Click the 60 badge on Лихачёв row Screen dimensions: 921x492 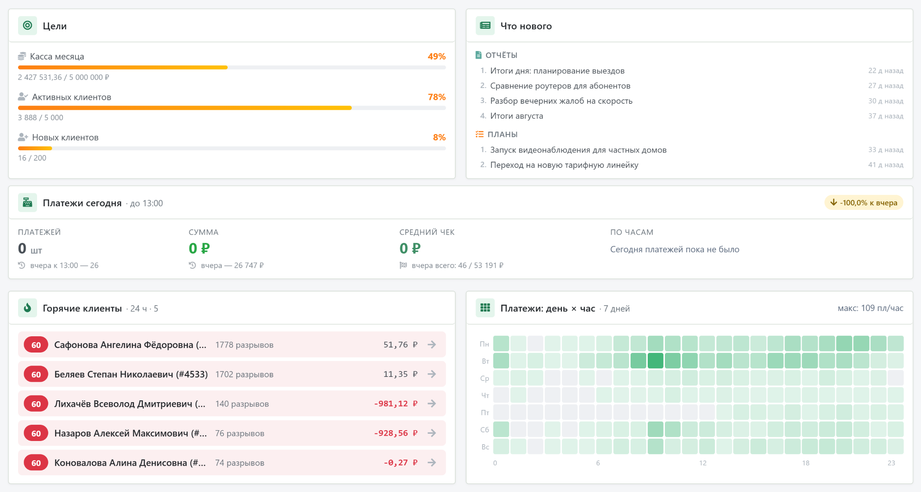click(36, 404)
